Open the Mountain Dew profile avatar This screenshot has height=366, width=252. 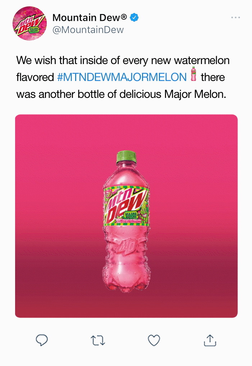(29, 23)
